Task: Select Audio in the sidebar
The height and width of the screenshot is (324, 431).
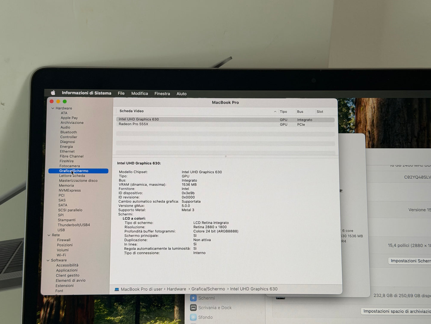Action: point(65,127)
